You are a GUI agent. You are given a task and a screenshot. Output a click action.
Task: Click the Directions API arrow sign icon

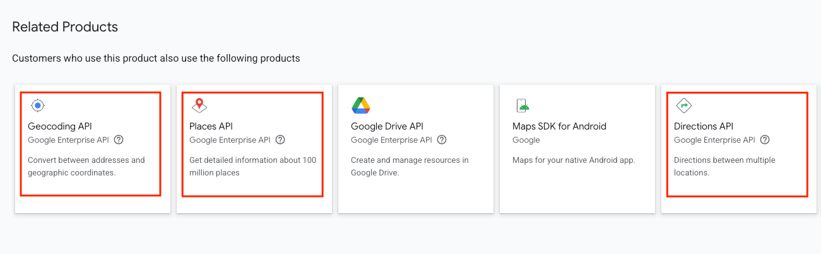coord(684,106)
